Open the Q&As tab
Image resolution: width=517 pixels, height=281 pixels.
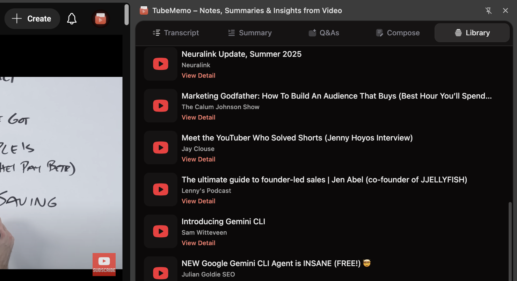pyautogui.click(x=324, y=33)
